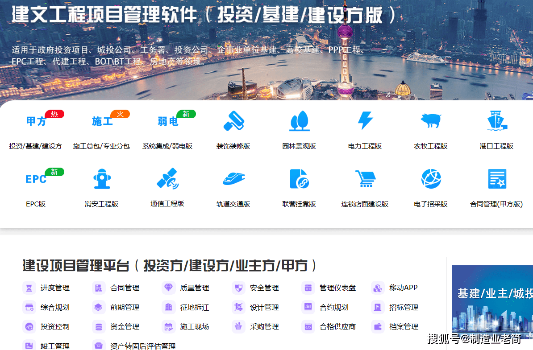Go to the 竣工管理 module

55,346
